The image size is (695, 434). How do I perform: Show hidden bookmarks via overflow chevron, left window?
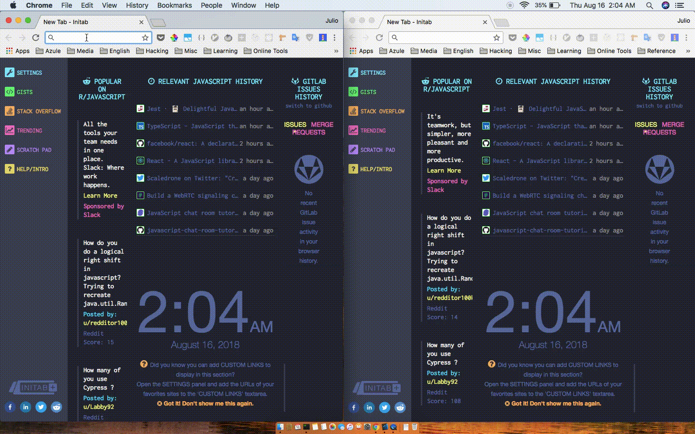click(x=336, y=51)
